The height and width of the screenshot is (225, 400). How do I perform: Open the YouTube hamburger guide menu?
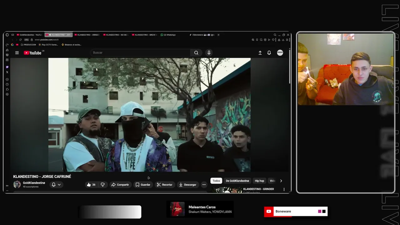tap(17, 53)
